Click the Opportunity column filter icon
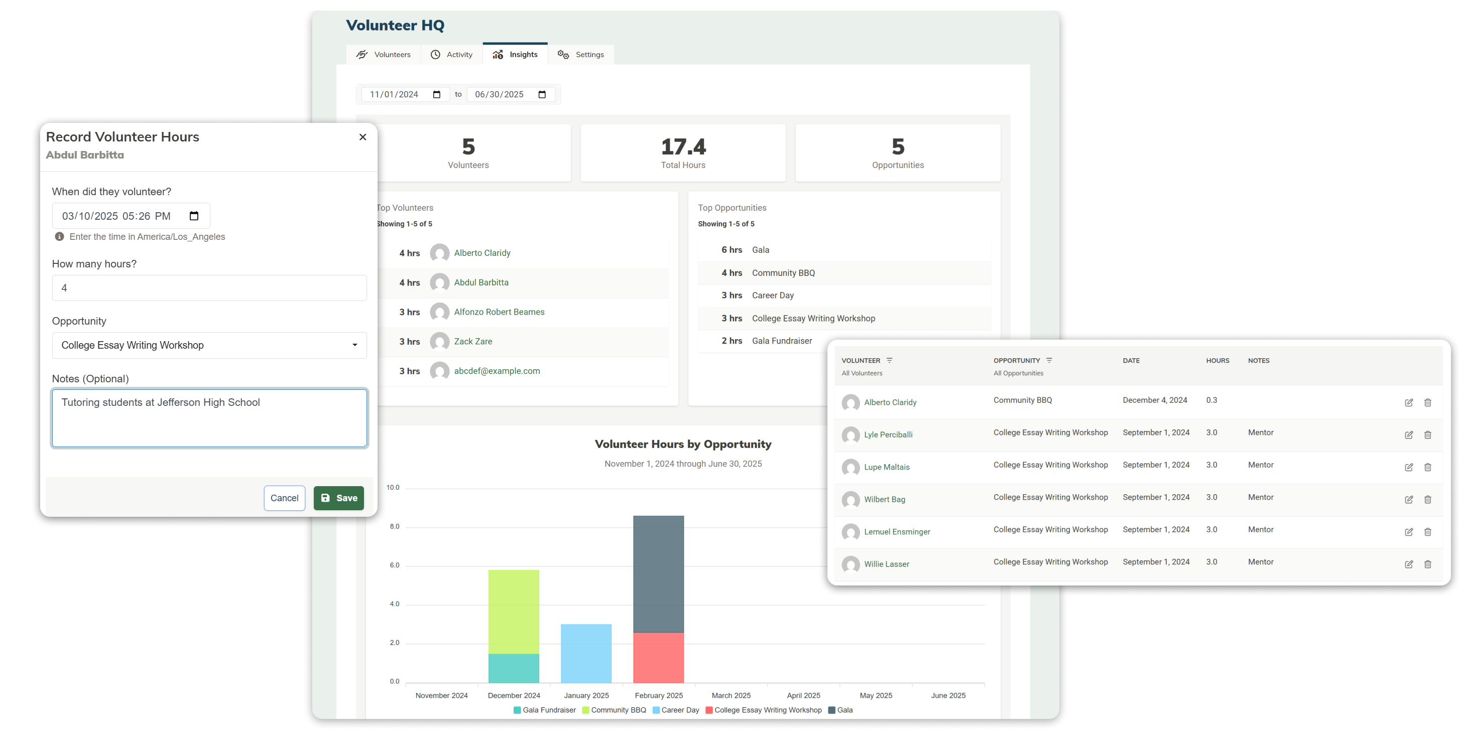Image resolution: width=1461 pixels, height=737 pixels. 1049,361
